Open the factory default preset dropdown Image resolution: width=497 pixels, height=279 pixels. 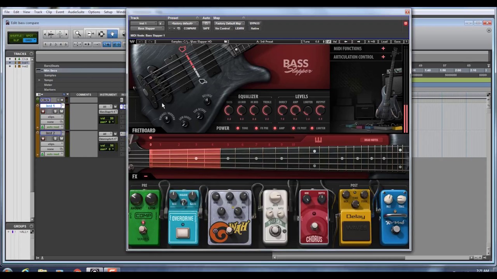(x=183, y=23)
